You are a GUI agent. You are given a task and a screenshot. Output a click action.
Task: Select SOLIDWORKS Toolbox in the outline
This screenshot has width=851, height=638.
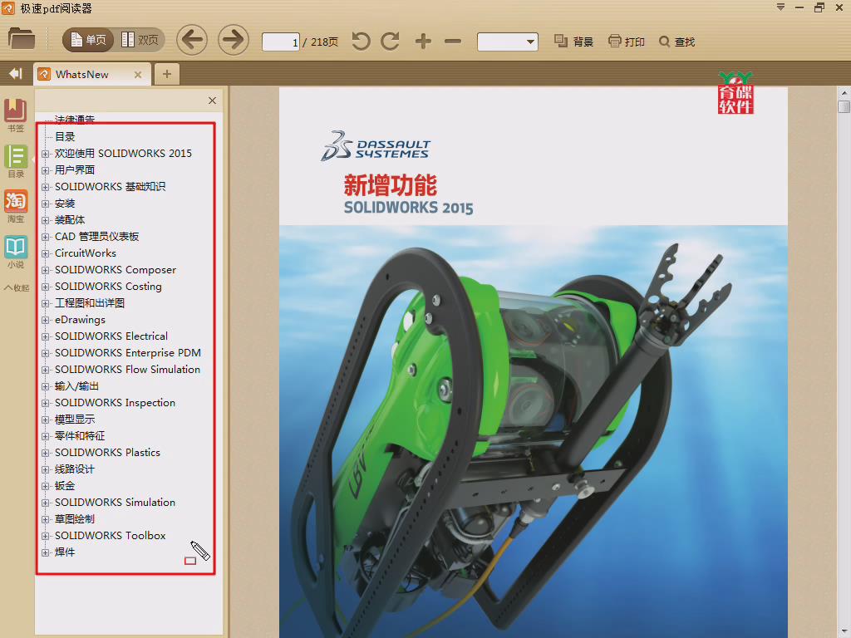[x=111, y=536]
